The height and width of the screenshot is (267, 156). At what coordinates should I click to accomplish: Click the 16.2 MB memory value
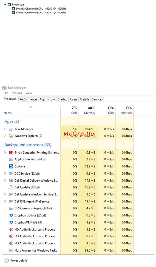[x=90, y=187]
